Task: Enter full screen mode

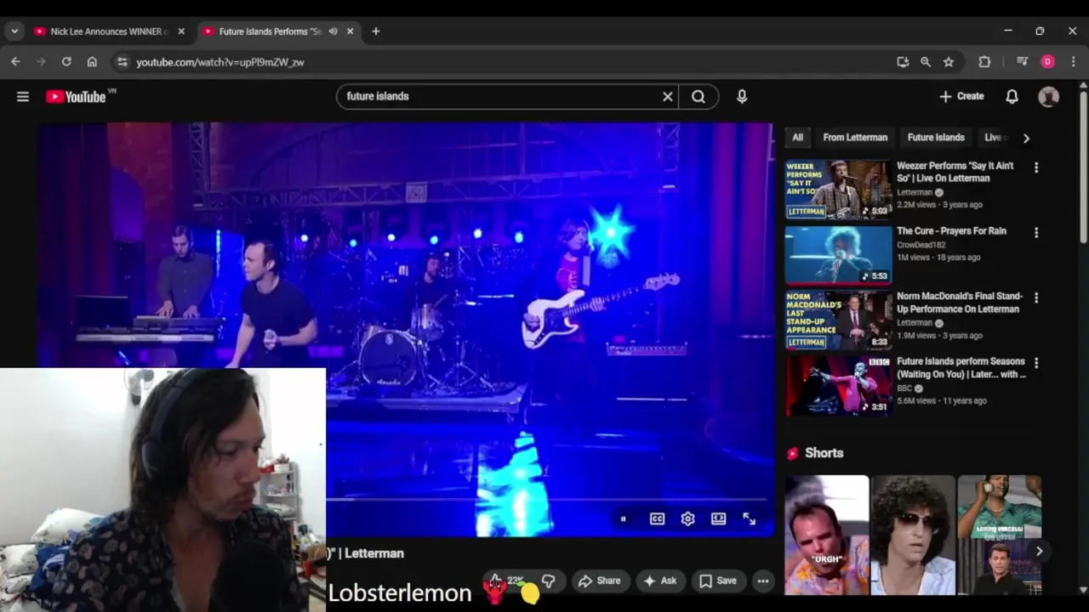Action: [749, 518]
